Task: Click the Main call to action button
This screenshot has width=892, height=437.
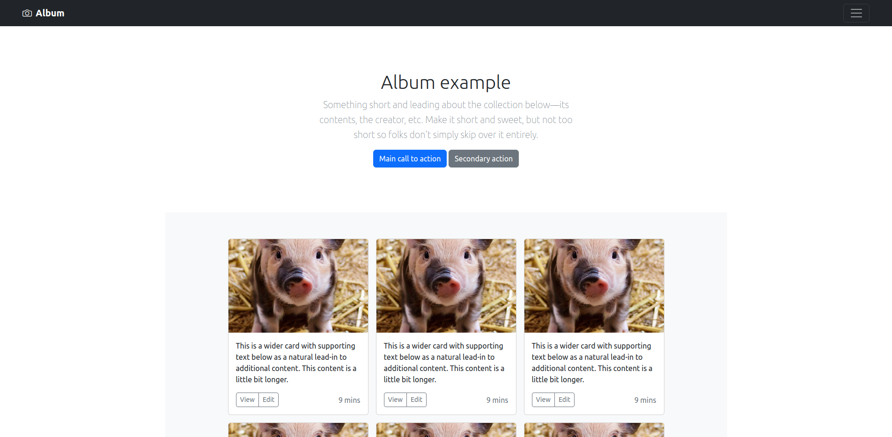Action: click(x=410, y=159)
